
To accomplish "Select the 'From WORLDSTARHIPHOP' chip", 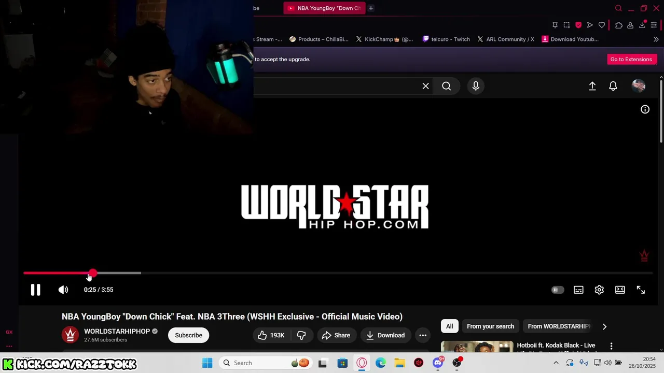I will click(558, 326).
